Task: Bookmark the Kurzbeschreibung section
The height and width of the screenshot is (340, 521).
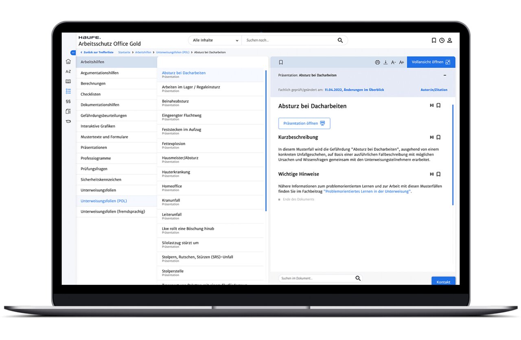Action: point(438,137)
